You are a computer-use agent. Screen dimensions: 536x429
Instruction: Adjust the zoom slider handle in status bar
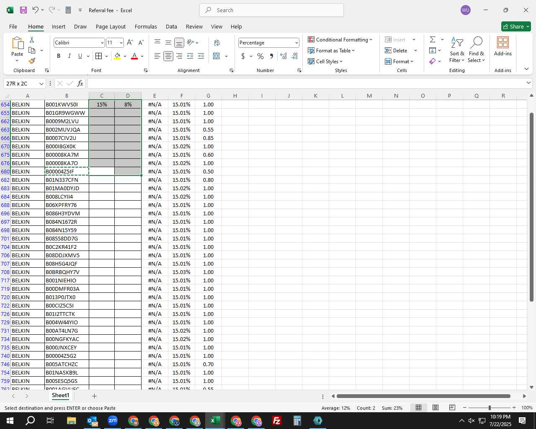(x=490, y=408)
